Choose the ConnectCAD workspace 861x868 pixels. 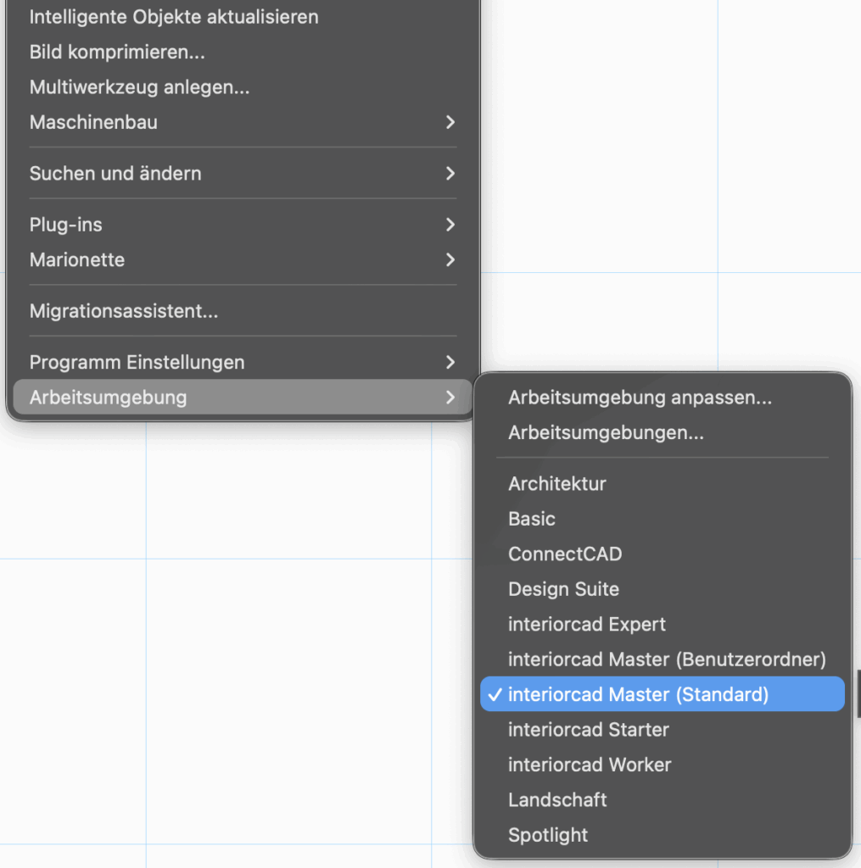pos(565,554)
